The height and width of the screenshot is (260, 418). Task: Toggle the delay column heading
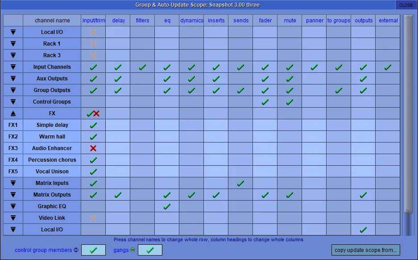point(118,20)
